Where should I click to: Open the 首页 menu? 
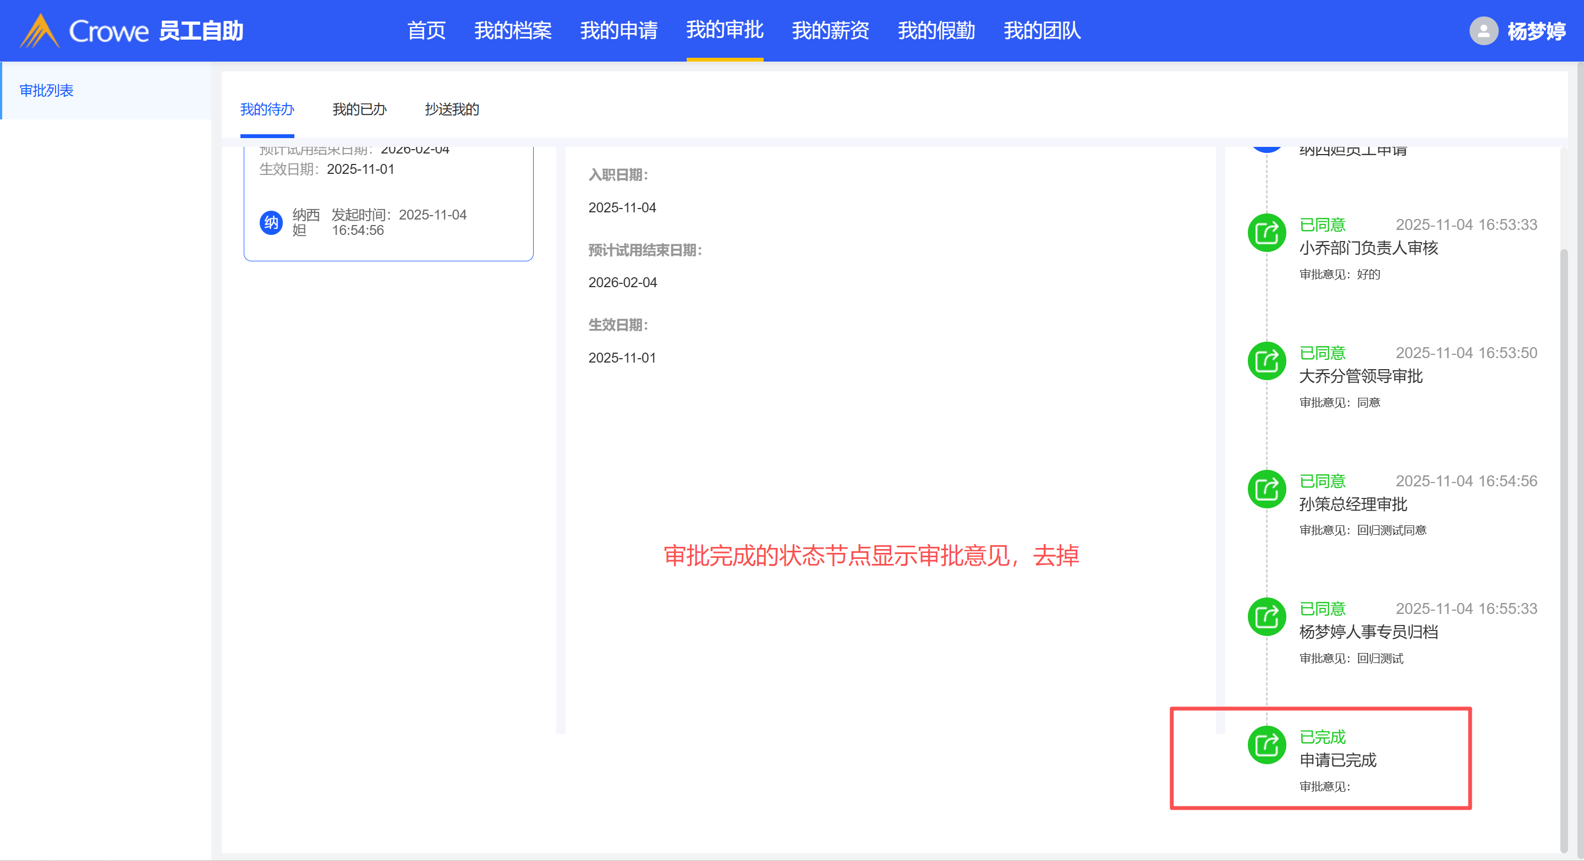tap(426, 31)
